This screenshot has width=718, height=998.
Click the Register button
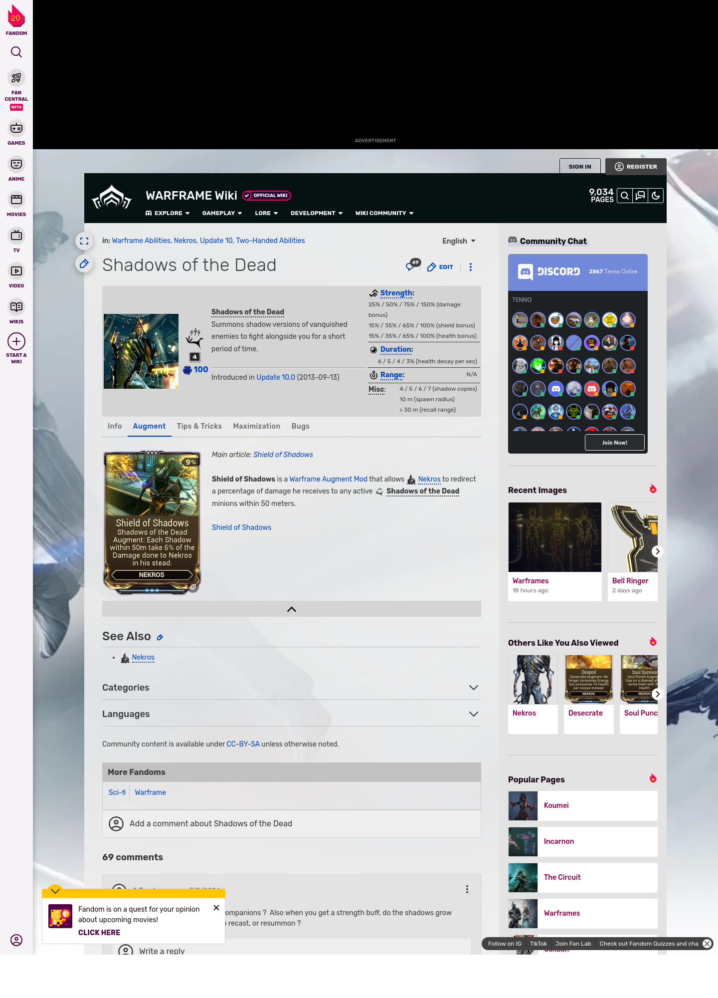(x=636, y=167)
